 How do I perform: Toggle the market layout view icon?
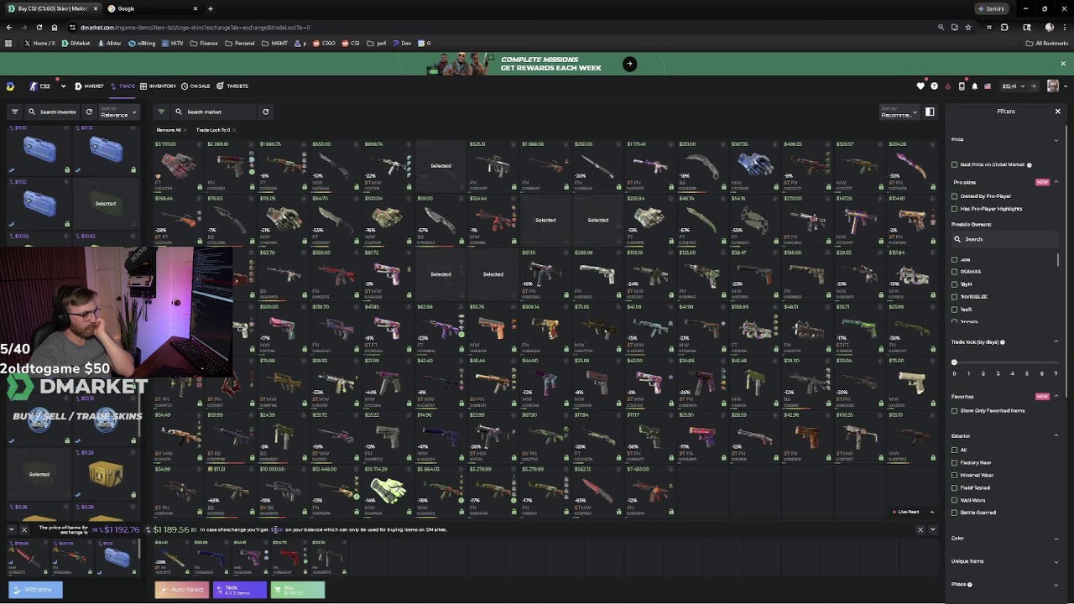pyautogui.click(x=930, y=112)
